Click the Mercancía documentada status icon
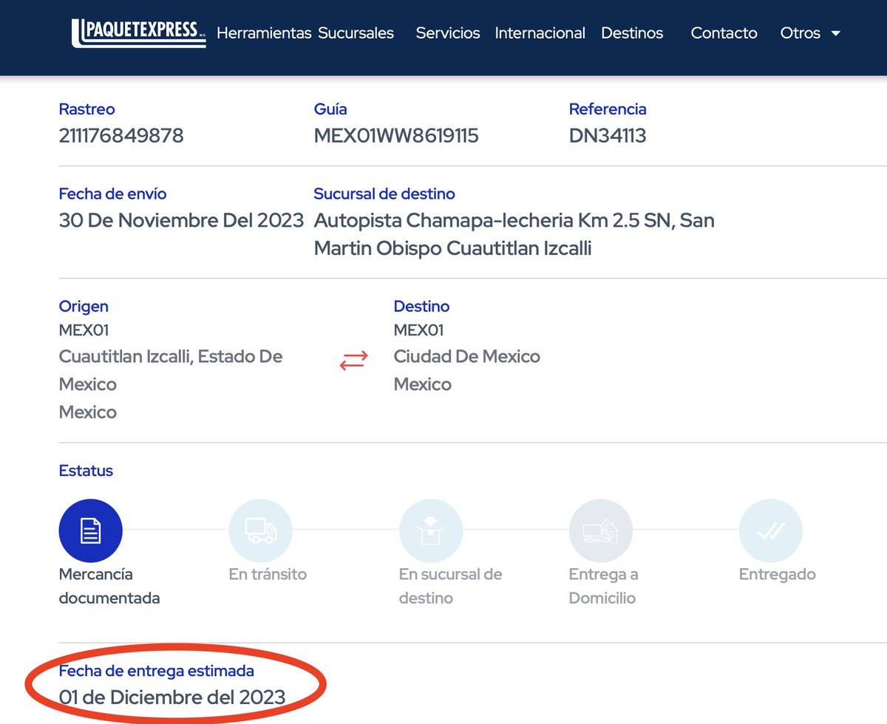The image size is (887, 724). pyautogui.click(x=90, y=530)
